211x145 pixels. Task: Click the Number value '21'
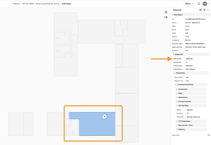tap(188, 114)
